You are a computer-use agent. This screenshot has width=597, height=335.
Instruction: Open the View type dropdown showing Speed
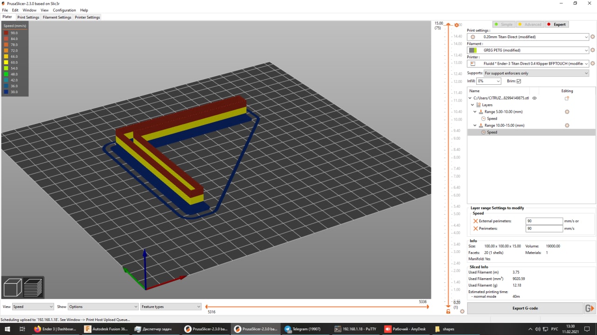[x=33, y=307]
